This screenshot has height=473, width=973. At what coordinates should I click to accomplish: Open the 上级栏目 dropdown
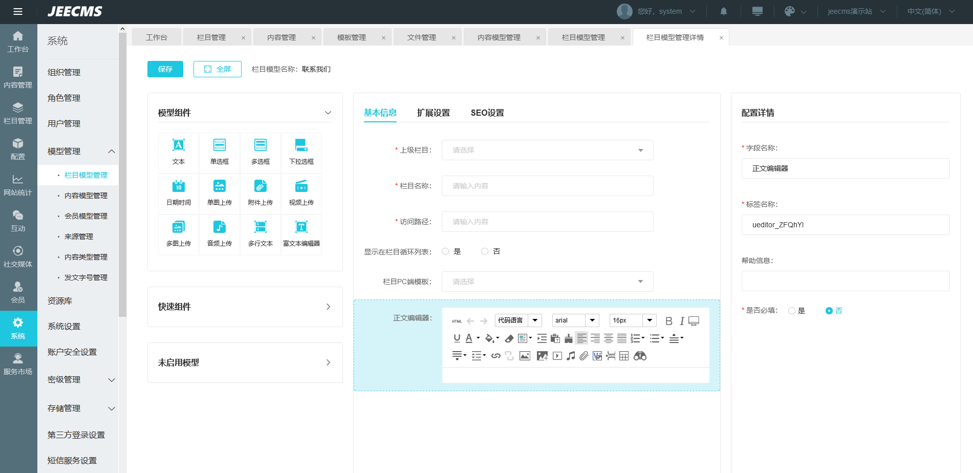pyautogui.click(x=547, y=150)
